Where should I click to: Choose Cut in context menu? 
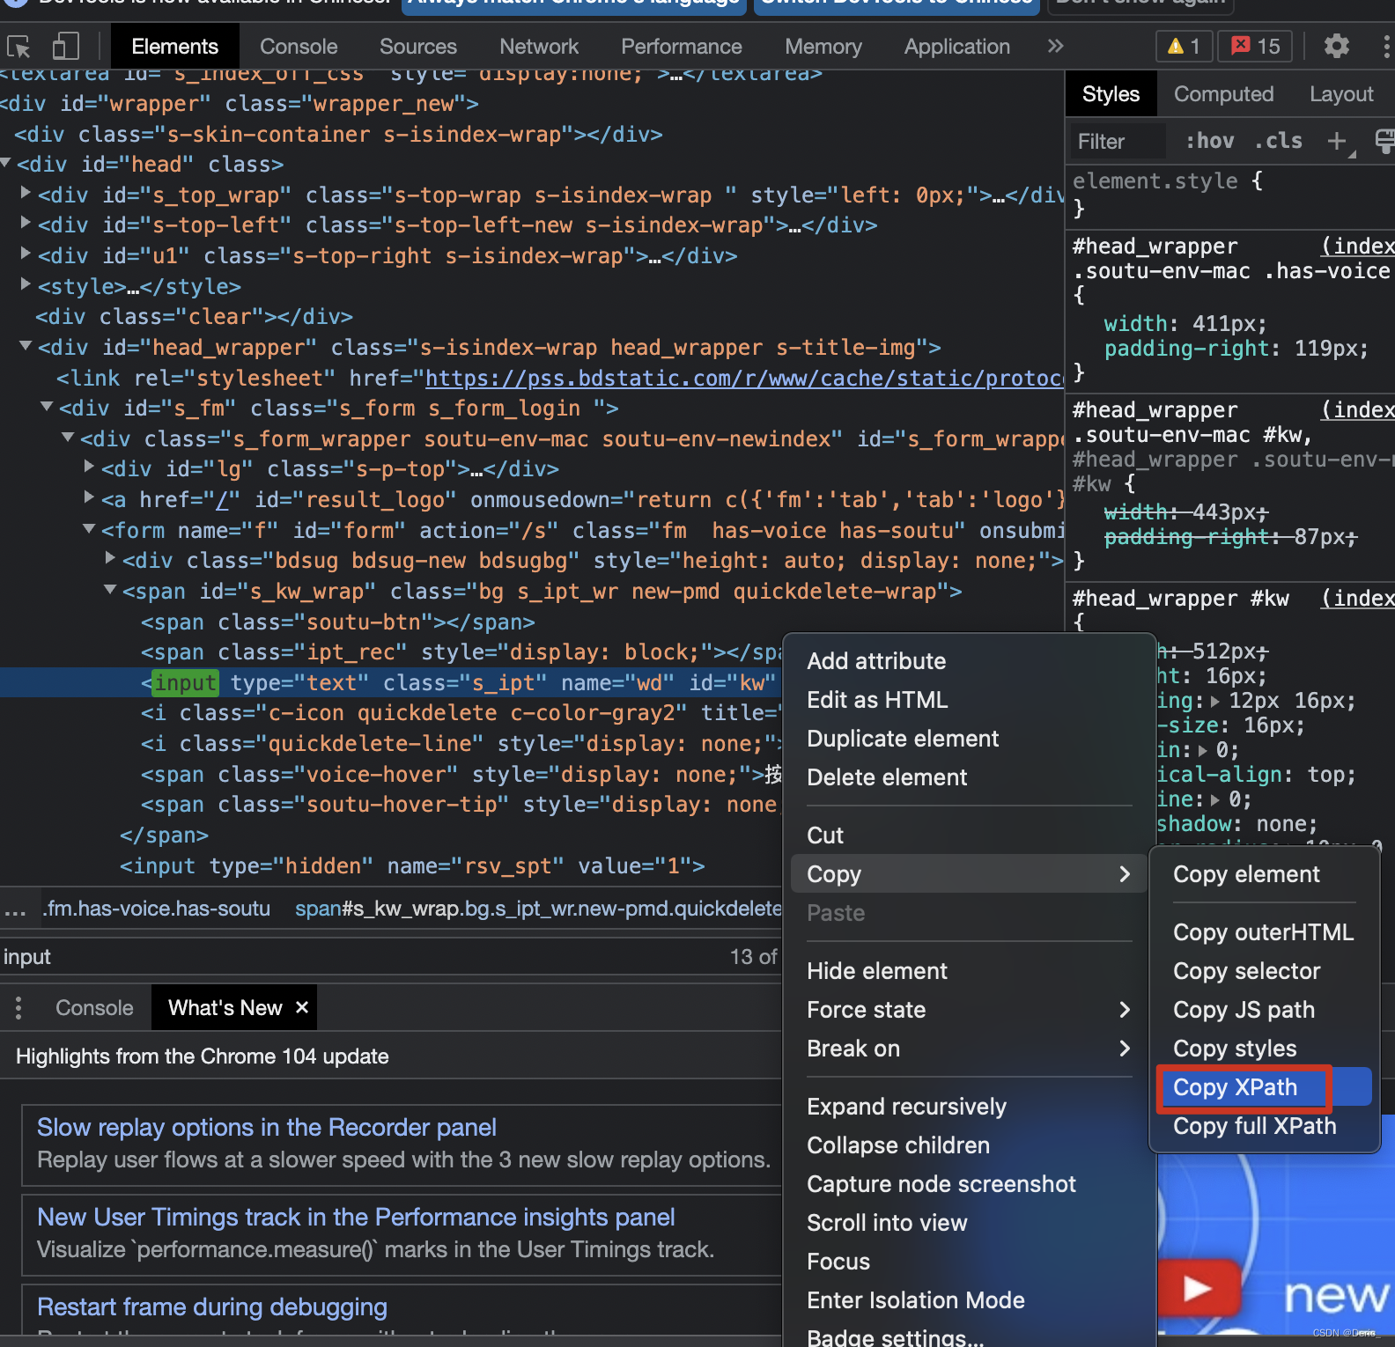tap(969, 835)
